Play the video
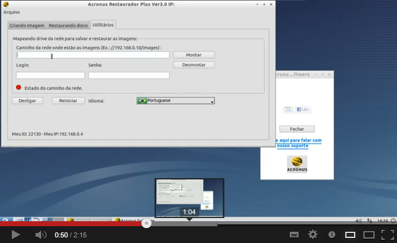The image size is (397, 243). [16, 235]
